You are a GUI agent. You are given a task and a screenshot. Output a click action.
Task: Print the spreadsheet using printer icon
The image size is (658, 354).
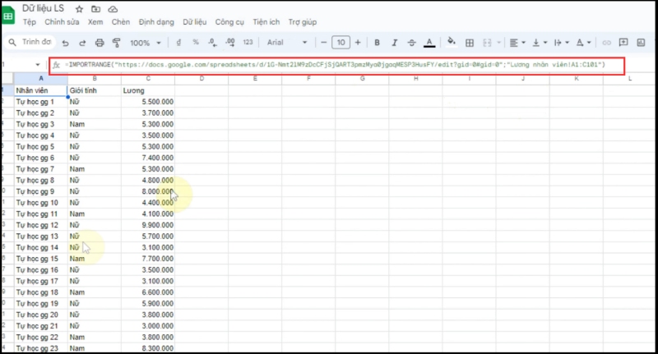coord(100,42)
